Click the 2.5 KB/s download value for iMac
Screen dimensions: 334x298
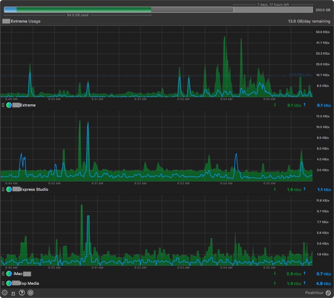point(294,274)
